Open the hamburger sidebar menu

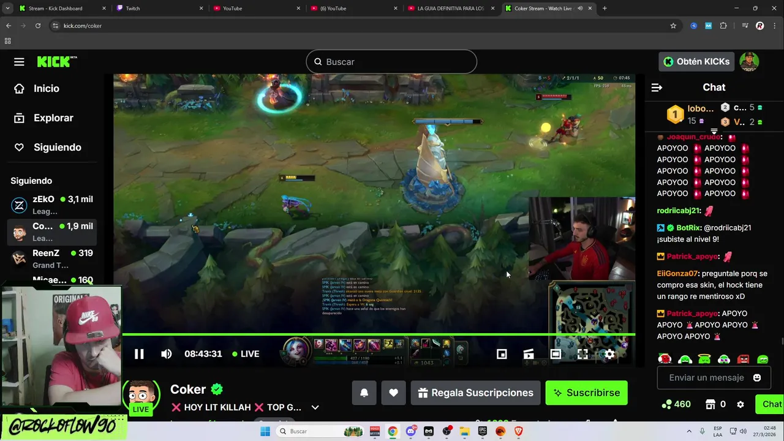19,62
